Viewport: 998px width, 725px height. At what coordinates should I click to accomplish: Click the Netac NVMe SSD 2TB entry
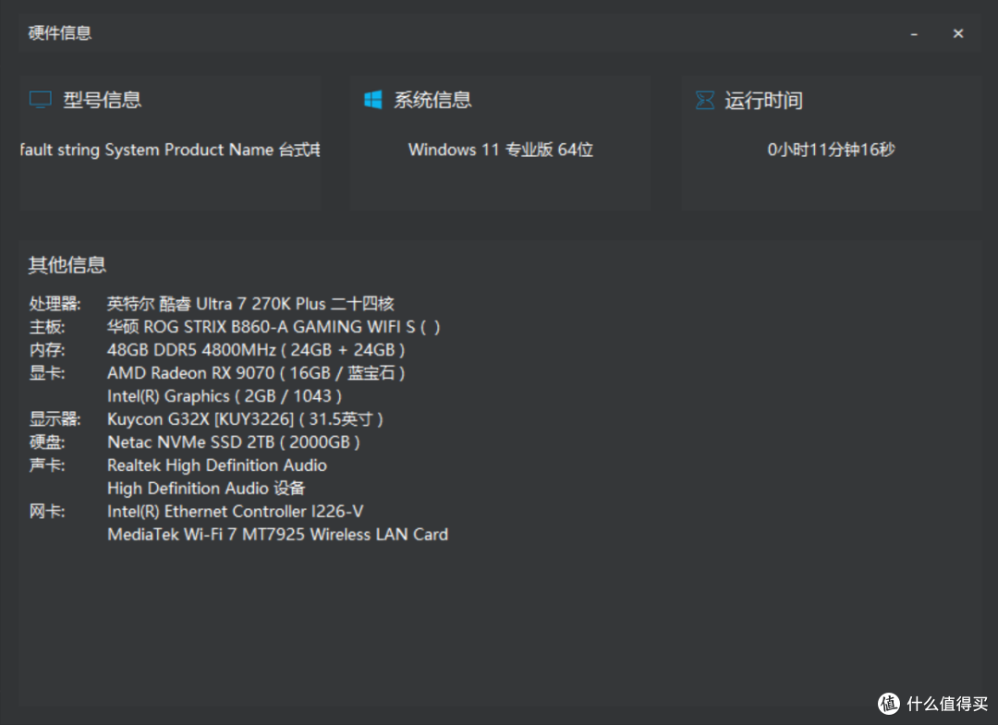[234, 442]
